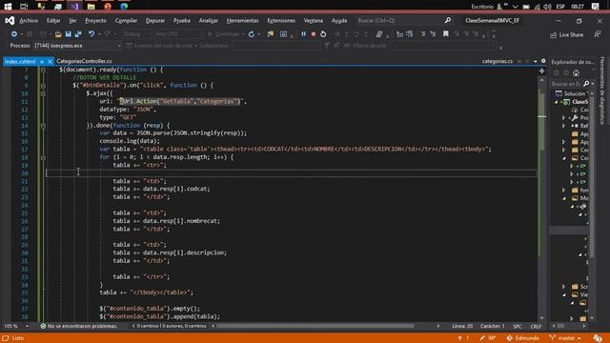This screenshot has width=610, height=343.
Task: Select the ClaseS project node in Solution Explorer
Action: [576, 102]
